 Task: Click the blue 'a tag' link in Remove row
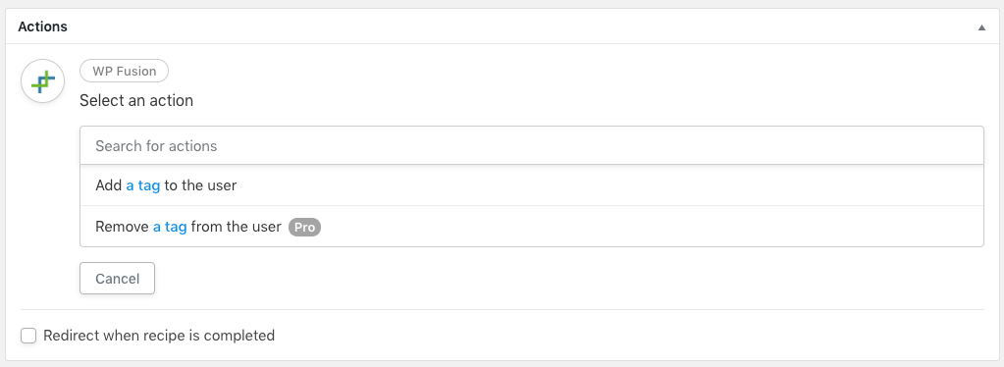coord(170,226)
